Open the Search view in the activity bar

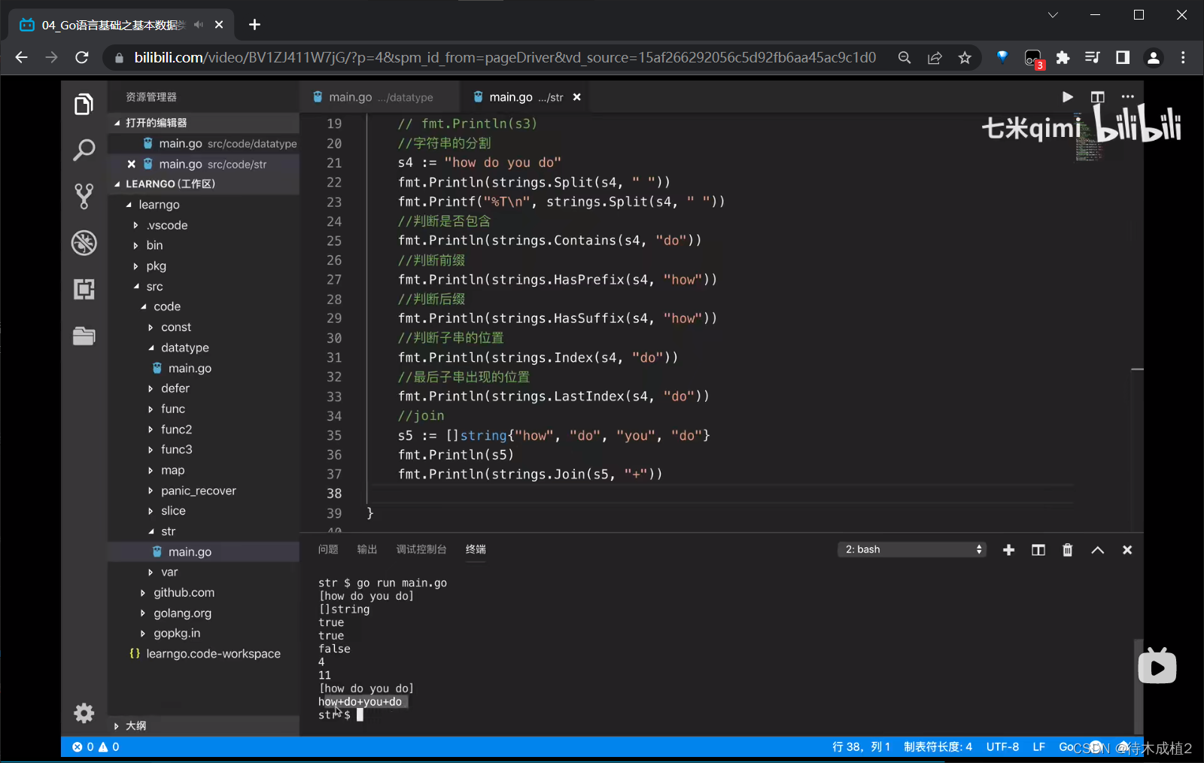[84, 150]
